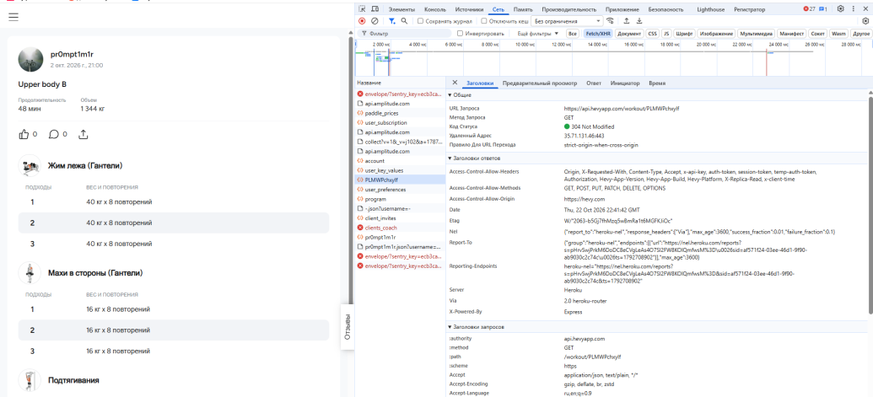The height and width of the screenshot is (397, 873).
Task: Select the user_preferences request
Action: [x=401, y=190]
